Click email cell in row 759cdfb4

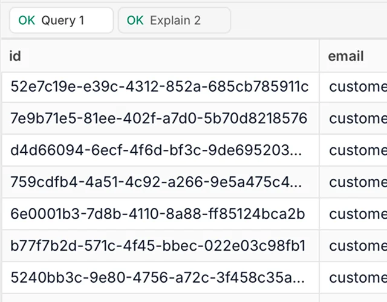pos(353,182)
